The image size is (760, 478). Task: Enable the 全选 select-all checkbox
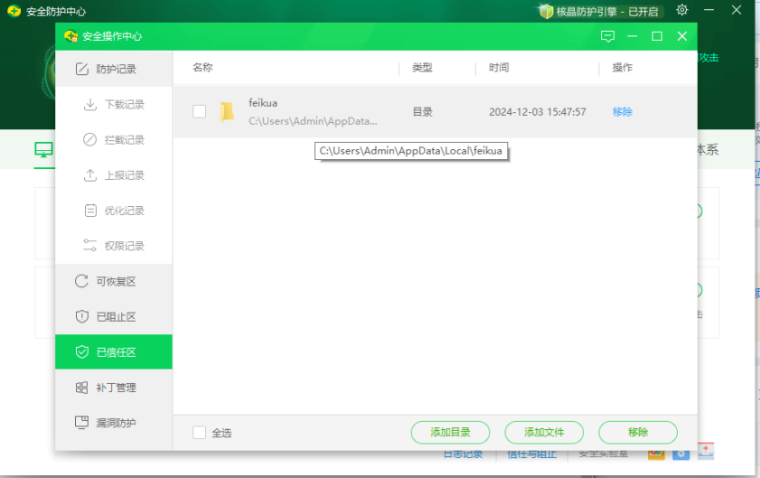200,433
